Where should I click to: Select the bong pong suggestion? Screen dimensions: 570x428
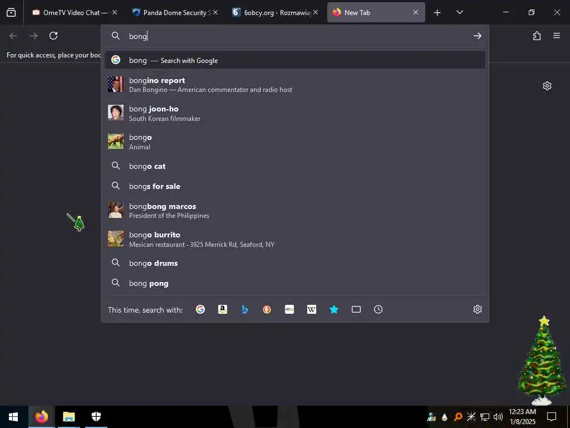(295, 283)
